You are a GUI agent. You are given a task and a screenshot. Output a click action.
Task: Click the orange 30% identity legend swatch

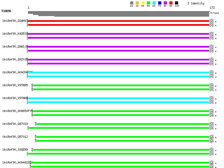coord(137,3)
